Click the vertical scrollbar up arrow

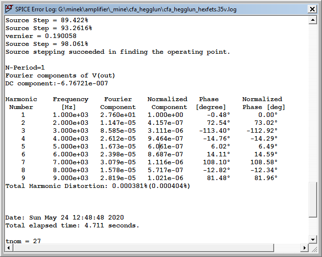(x=313, y=20)
